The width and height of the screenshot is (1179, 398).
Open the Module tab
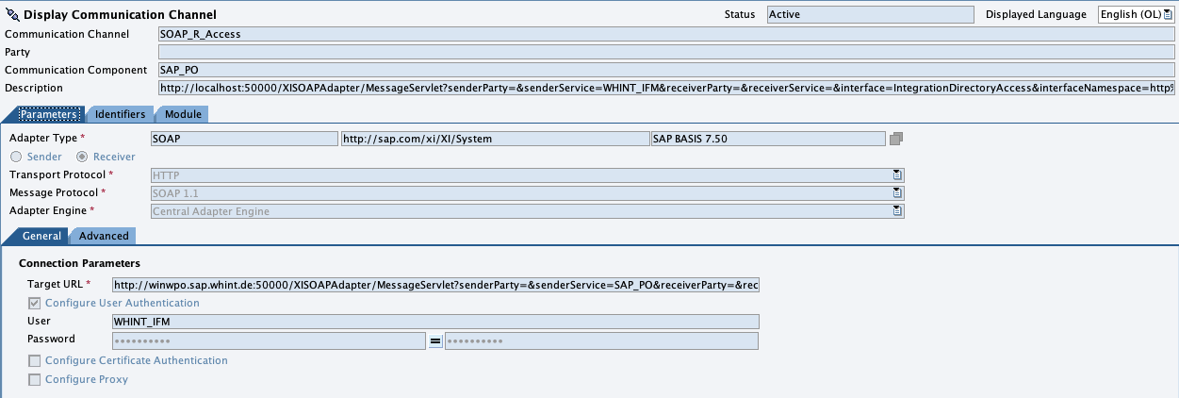click(184, 114)
